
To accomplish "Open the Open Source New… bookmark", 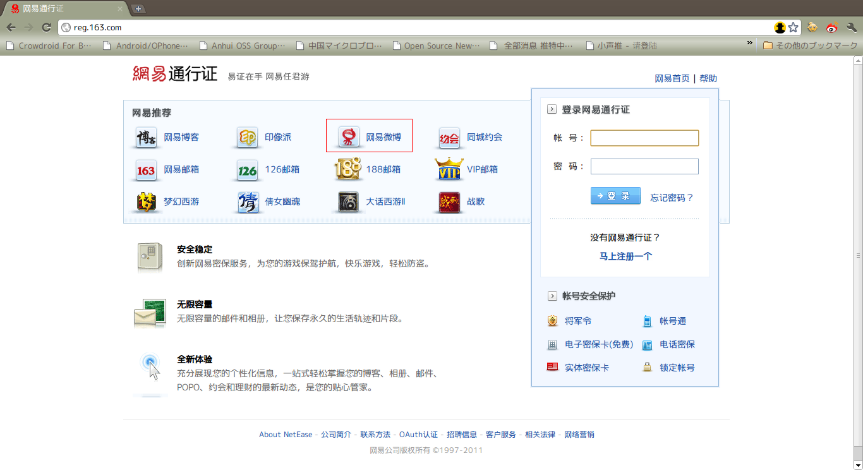I will click(436, 45).
